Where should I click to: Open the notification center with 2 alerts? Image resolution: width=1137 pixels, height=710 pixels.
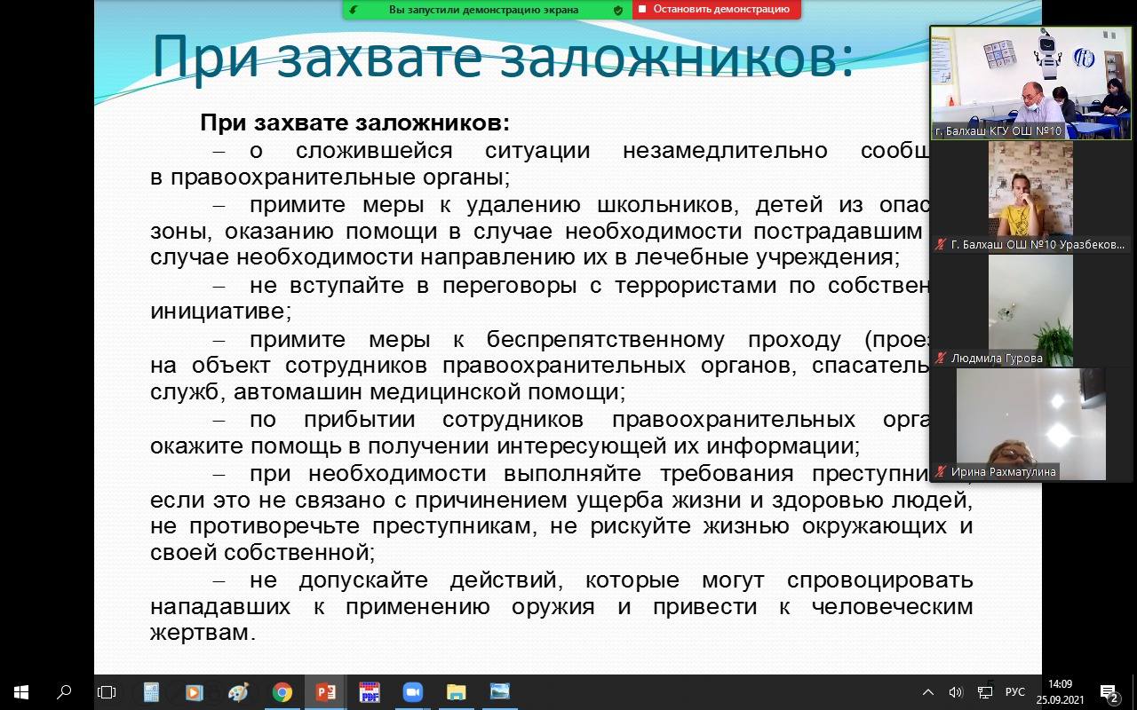pyautogui.click(x=1109, y=692)
